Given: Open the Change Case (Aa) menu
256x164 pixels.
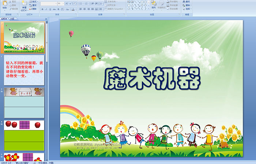Looking at the screenshot, I should [x=68, y=9].
